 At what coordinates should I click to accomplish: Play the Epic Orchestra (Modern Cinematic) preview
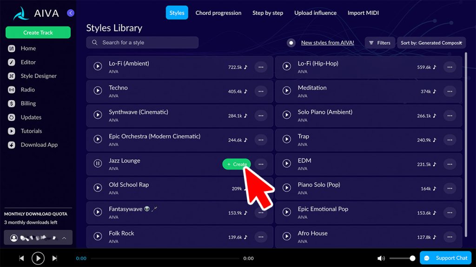[x=98, y=139]
